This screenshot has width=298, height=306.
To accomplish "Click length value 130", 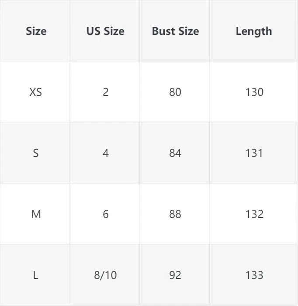I will [254, 92].
